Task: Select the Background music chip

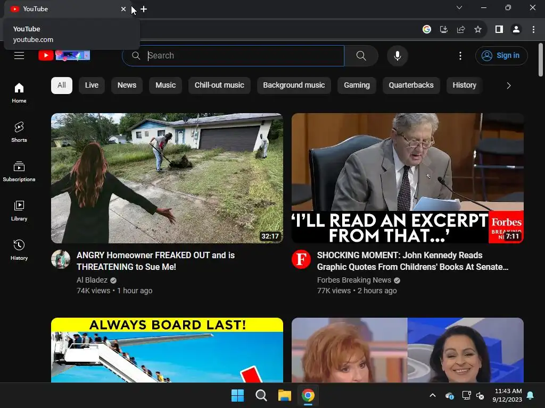Action: pos(294,86)
